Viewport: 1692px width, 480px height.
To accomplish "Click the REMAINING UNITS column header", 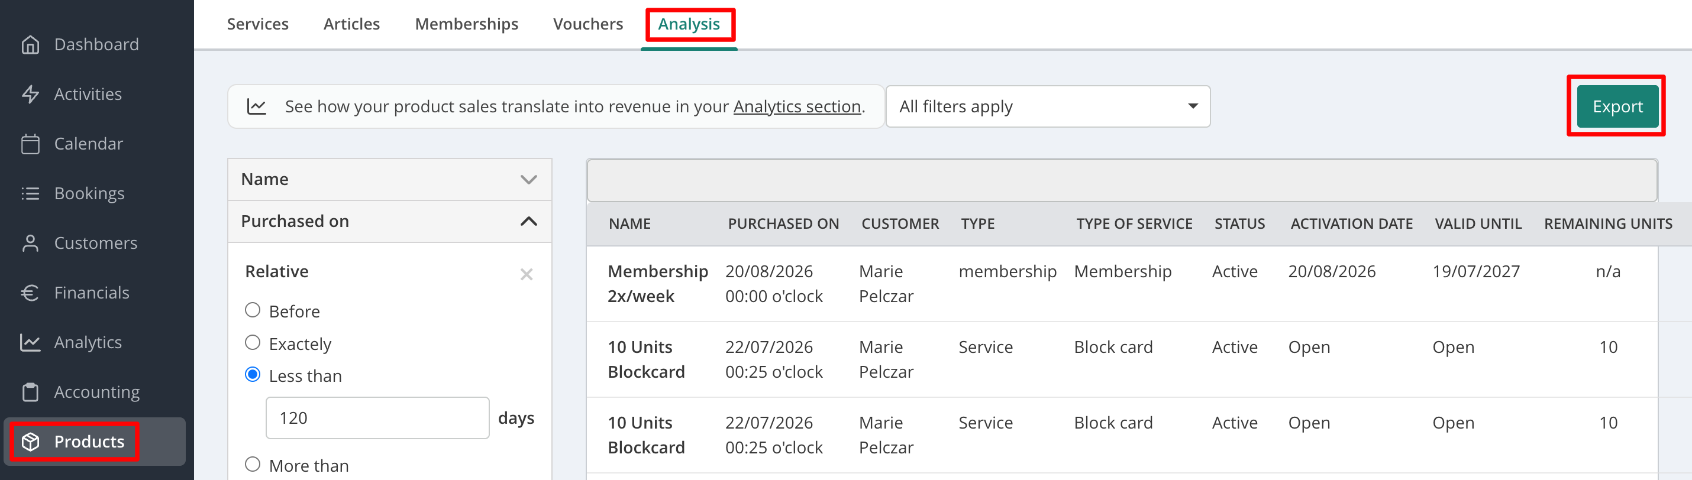I will (1608, 224).
